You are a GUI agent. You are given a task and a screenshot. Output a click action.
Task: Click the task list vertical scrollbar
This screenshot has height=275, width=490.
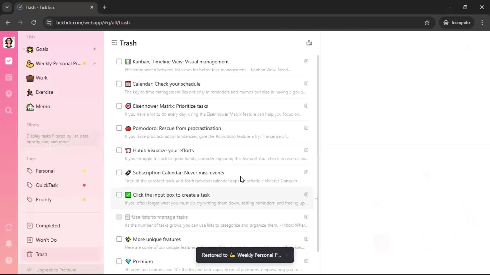click(x=318, y=153)
